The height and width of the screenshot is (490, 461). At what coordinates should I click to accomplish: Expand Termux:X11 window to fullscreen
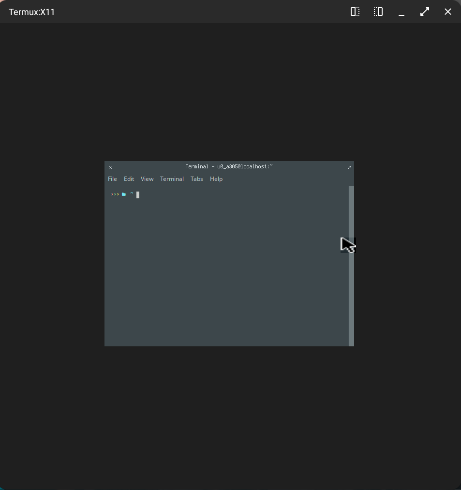424,12
